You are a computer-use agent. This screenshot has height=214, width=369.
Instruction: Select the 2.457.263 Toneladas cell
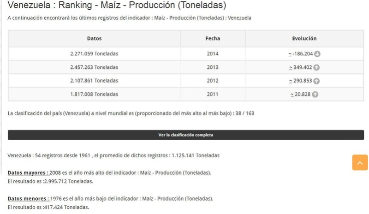tap(95, 67)
